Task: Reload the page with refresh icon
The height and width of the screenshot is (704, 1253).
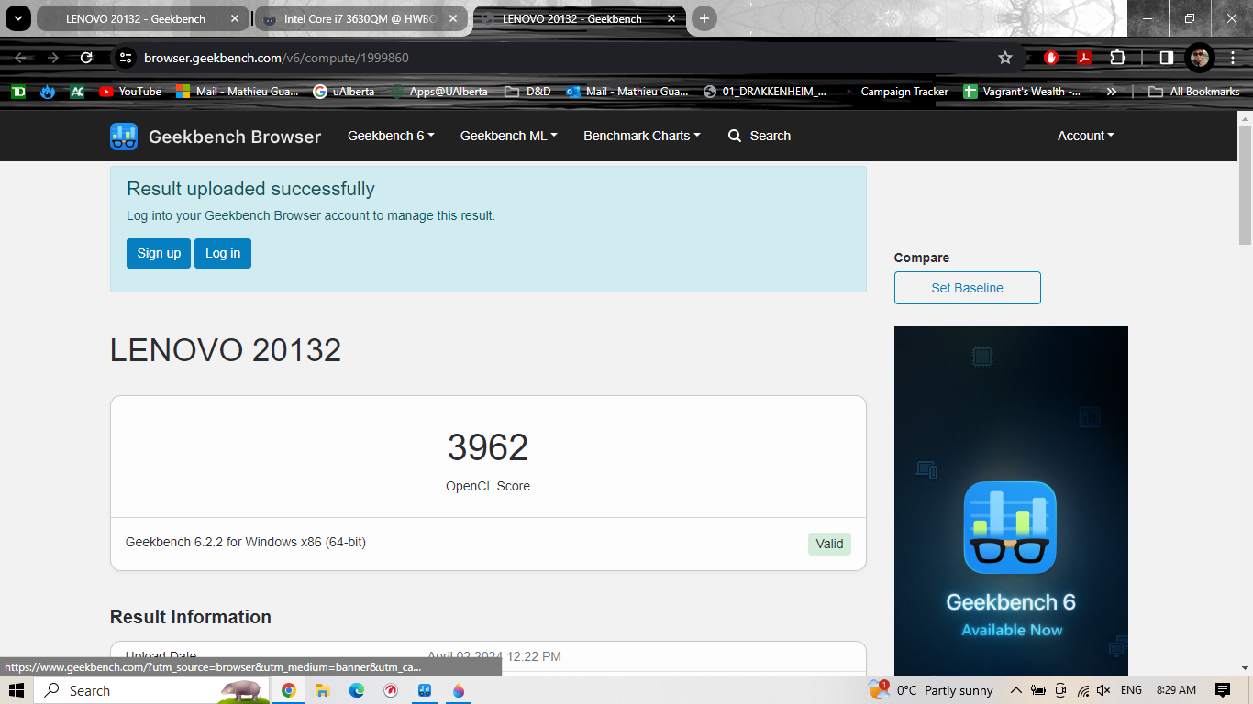Action: 86,58
